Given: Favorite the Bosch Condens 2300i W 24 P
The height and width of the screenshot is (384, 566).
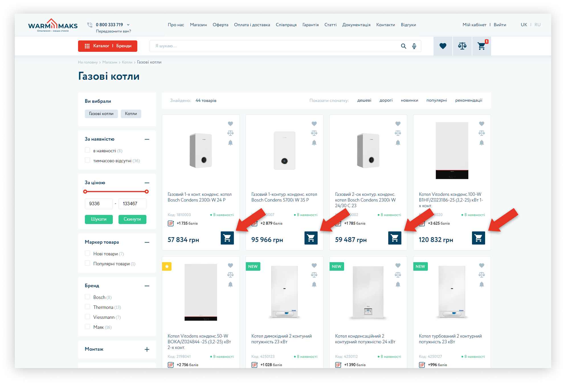Looking at the screenshot, I should click(230, 124).
